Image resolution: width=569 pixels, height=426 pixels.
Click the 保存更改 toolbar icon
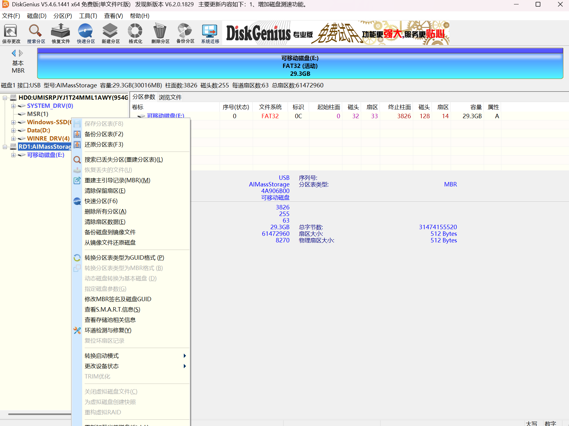[11, 33]
